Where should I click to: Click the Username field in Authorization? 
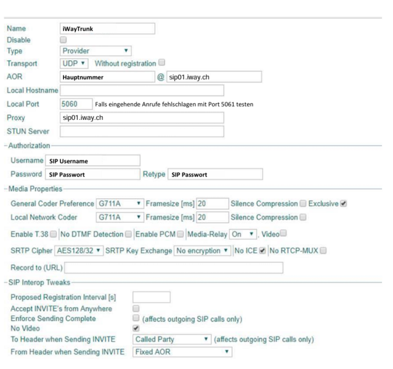click(93, 161)
